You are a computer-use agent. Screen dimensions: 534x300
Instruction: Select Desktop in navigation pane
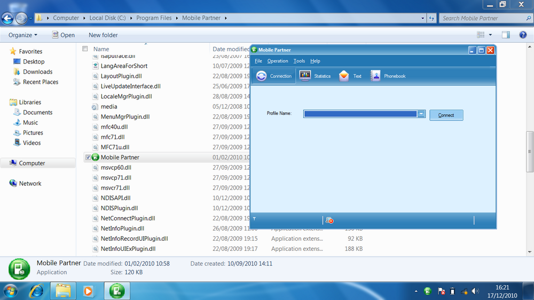[x=34, y=61]
